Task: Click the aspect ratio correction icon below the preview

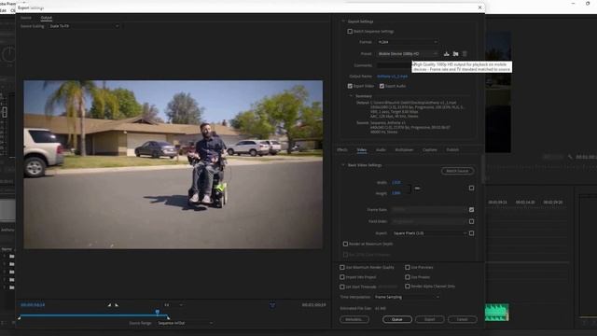Action: (x=272, y=305)
